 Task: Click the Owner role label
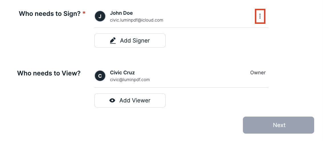[258, 73]
